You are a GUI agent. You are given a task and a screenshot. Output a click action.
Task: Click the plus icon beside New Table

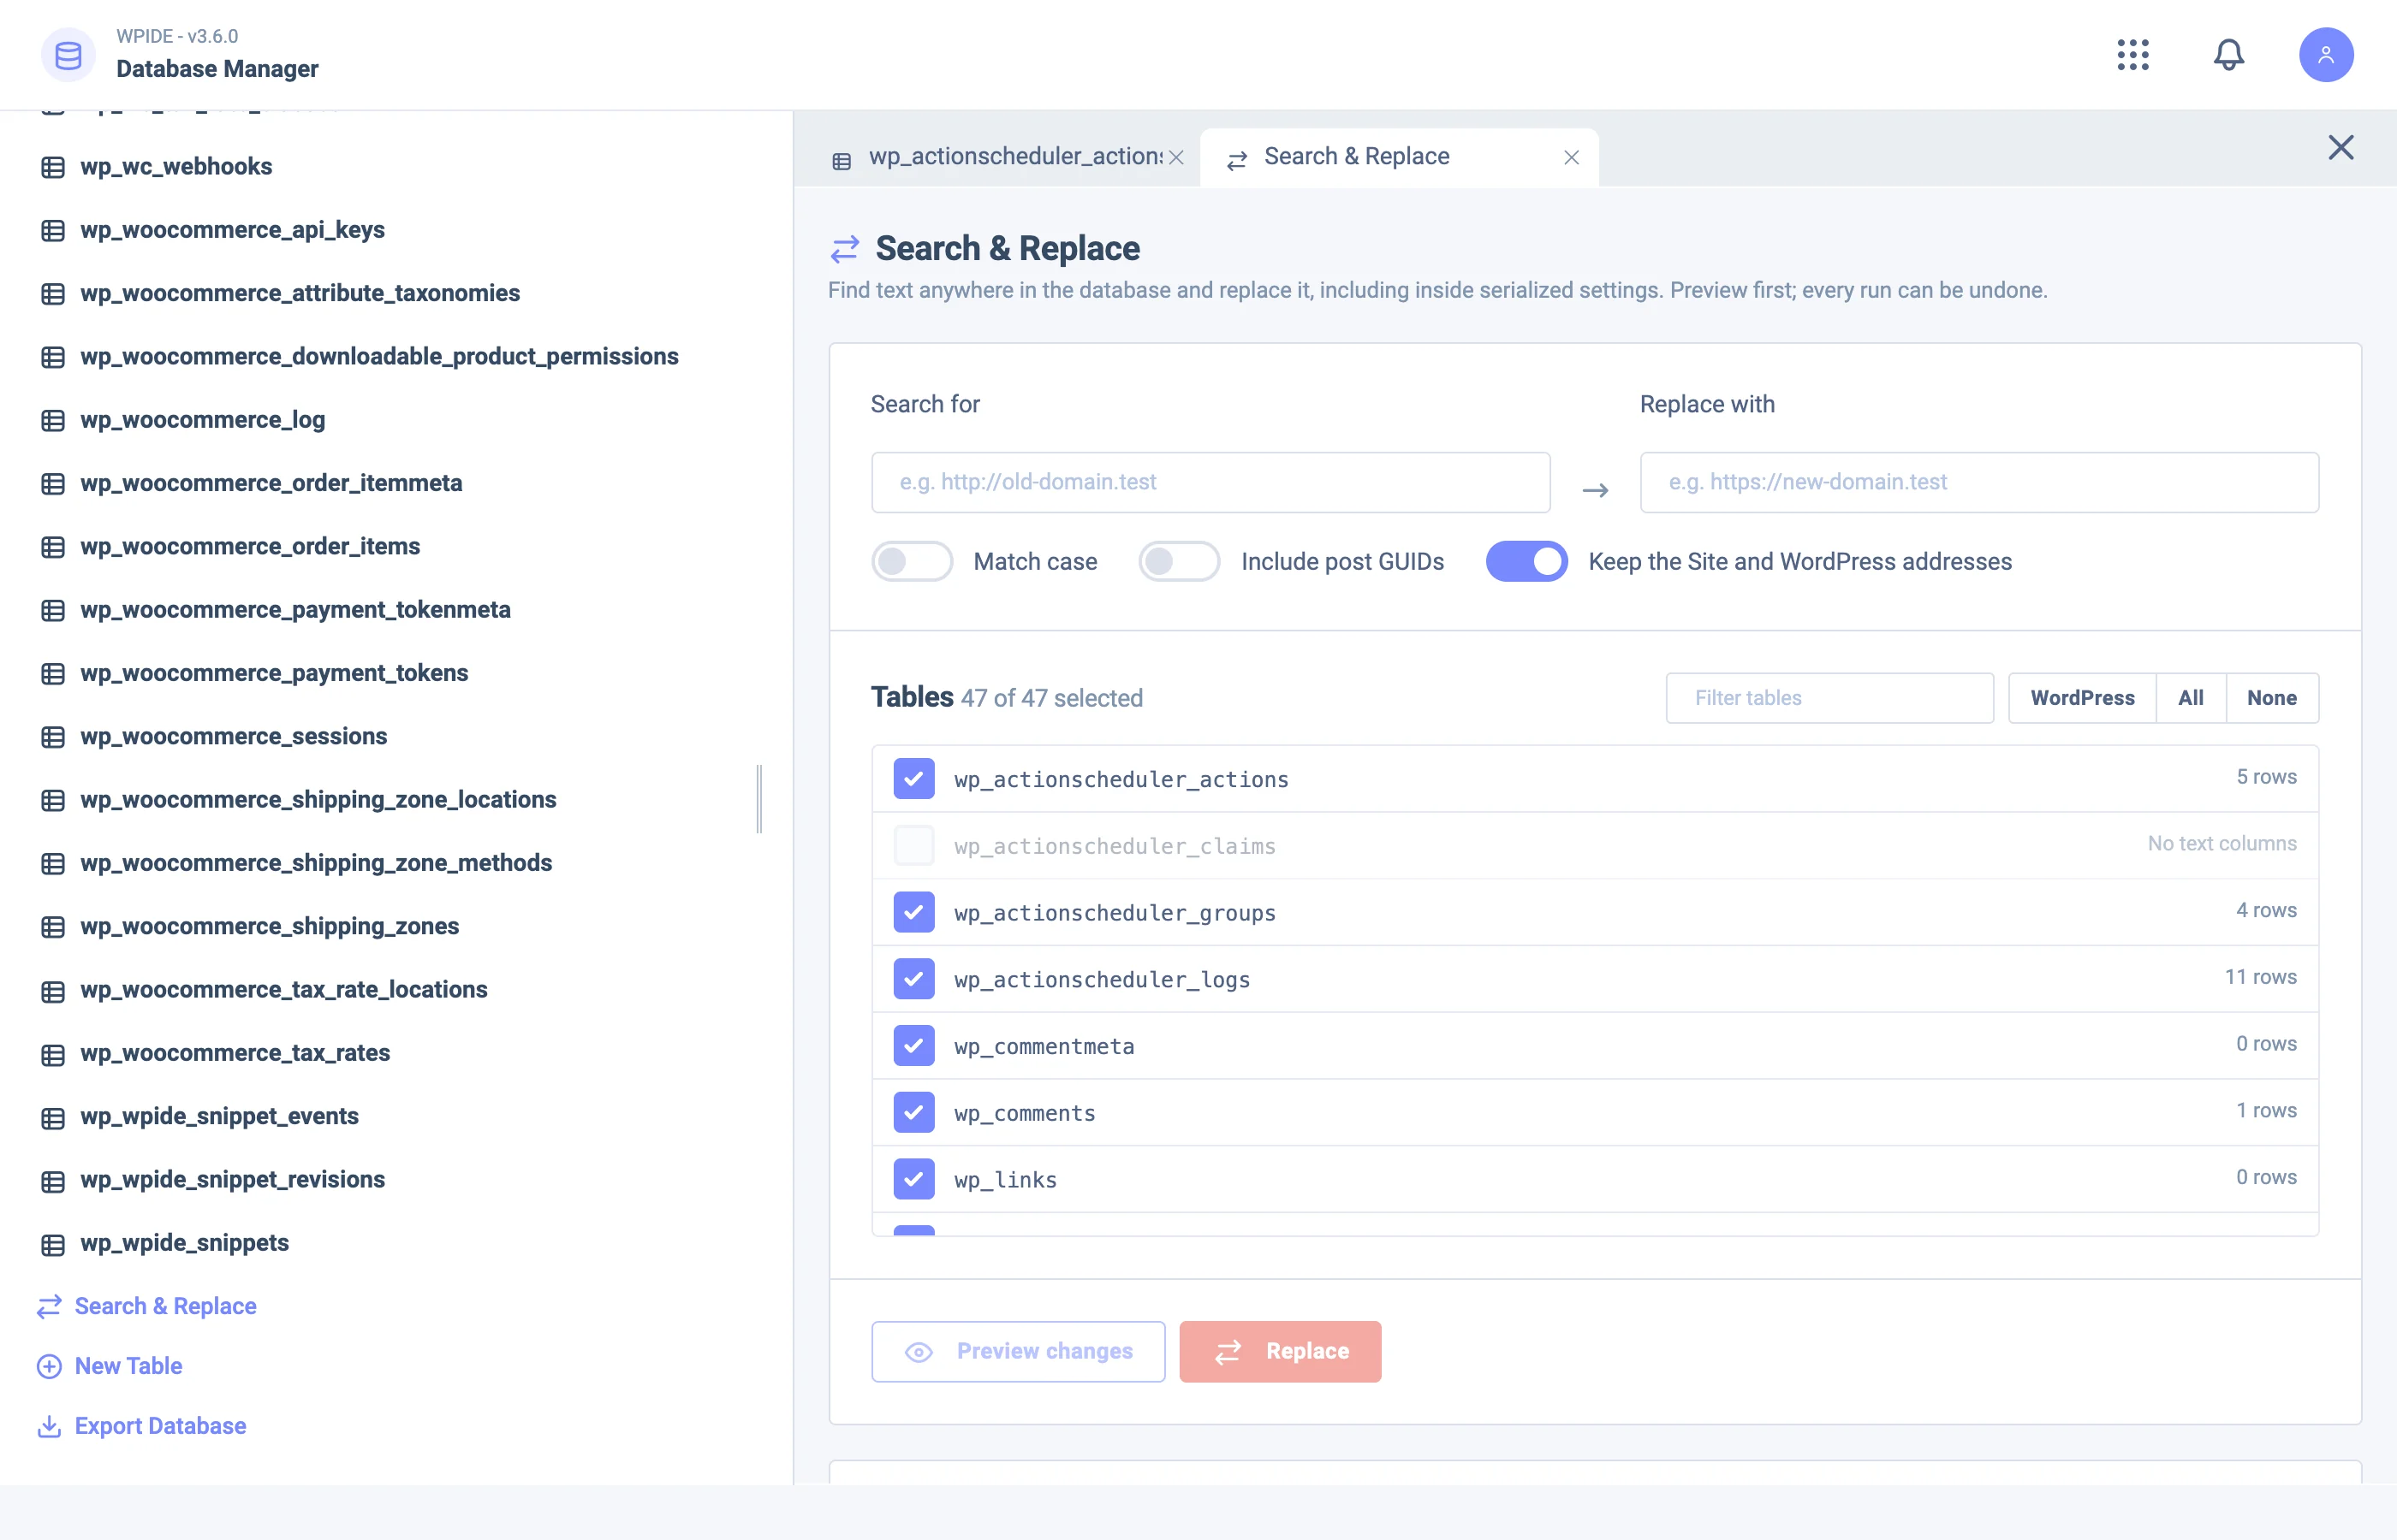[x=49, y=1366]
